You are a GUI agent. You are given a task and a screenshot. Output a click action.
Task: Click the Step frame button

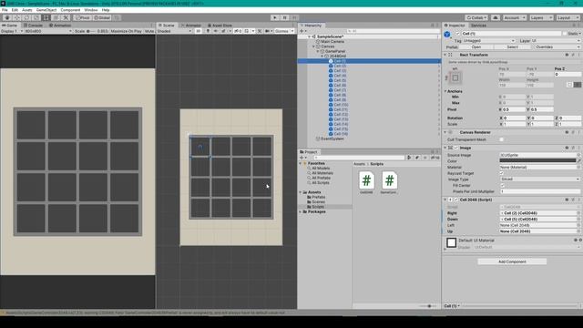tap(294, 17)
